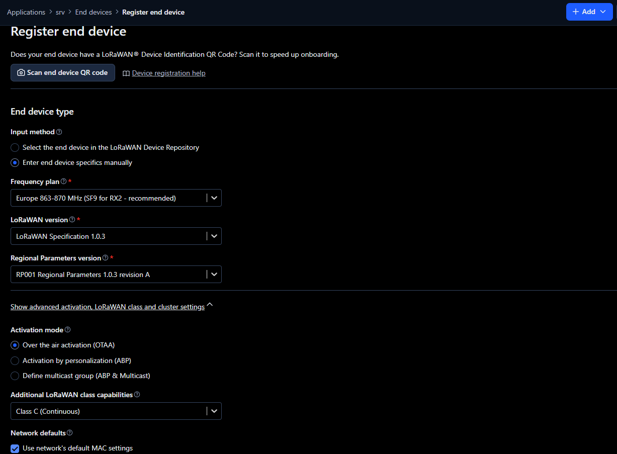Viewport: 617px width, 454px height.
Task: Open the Add menu in the top bar
Action: pos(589,12)
